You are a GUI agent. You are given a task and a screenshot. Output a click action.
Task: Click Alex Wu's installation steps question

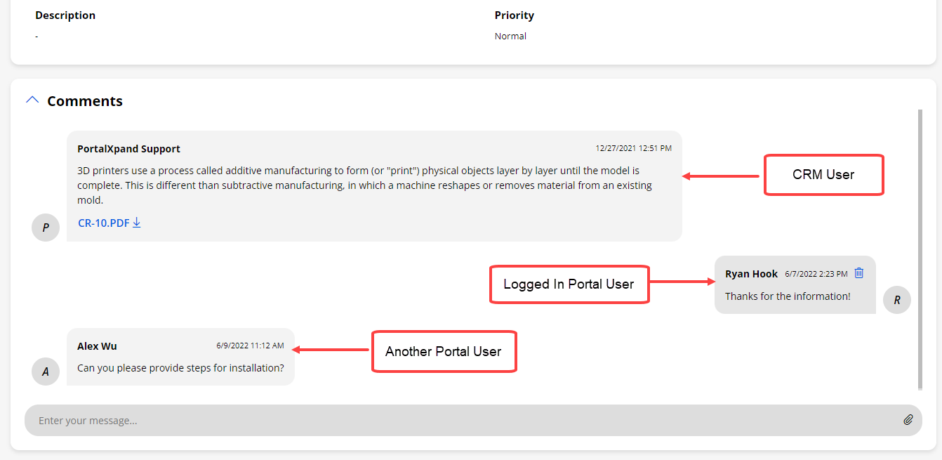click(x=180, y=368)
